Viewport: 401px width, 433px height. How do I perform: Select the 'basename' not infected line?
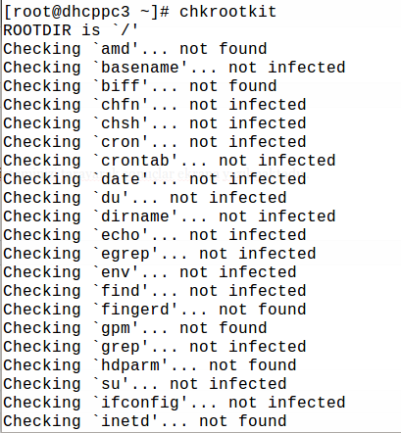point(175,68)
